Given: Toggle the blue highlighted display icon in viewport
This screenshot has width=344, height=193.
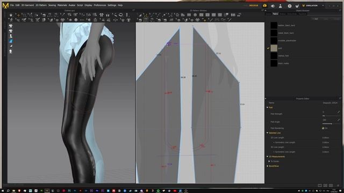Looking at the screenshot, I should coord(11,41).
